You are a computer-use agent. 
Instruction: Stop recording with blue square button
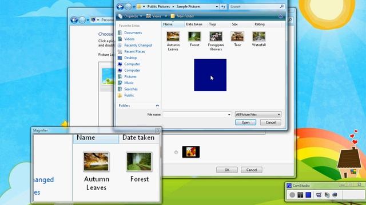pyautogui.click(x=308, y=195)
